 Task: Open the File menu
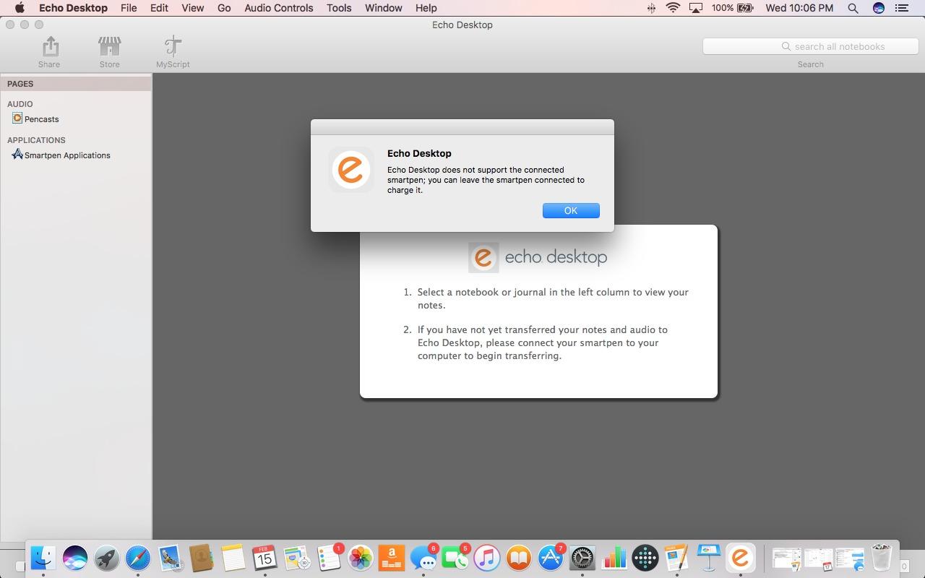click(129, 8)
